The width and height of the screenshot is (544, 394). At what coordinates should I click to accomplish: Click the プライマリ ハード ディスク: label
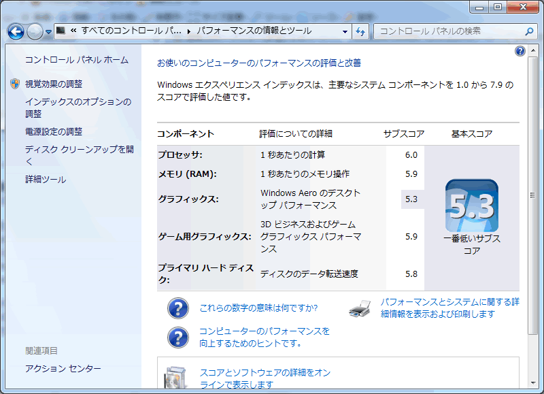click(x=206, y=274)
